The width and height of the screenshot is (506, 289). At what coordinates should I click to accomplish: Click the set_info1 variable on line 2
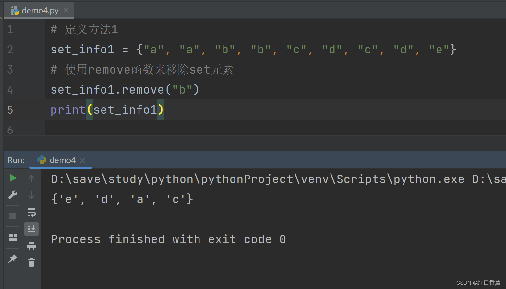pos(82,50)
